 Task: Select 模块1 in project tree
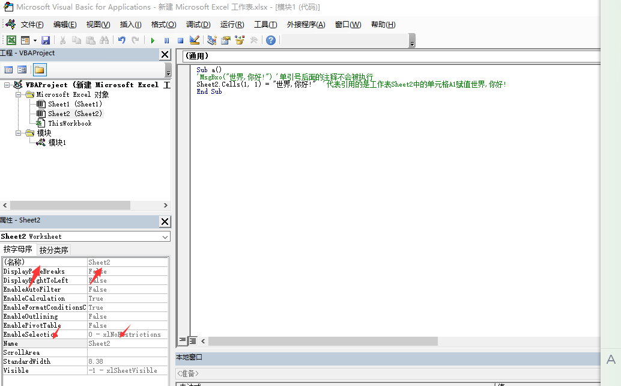57,142
